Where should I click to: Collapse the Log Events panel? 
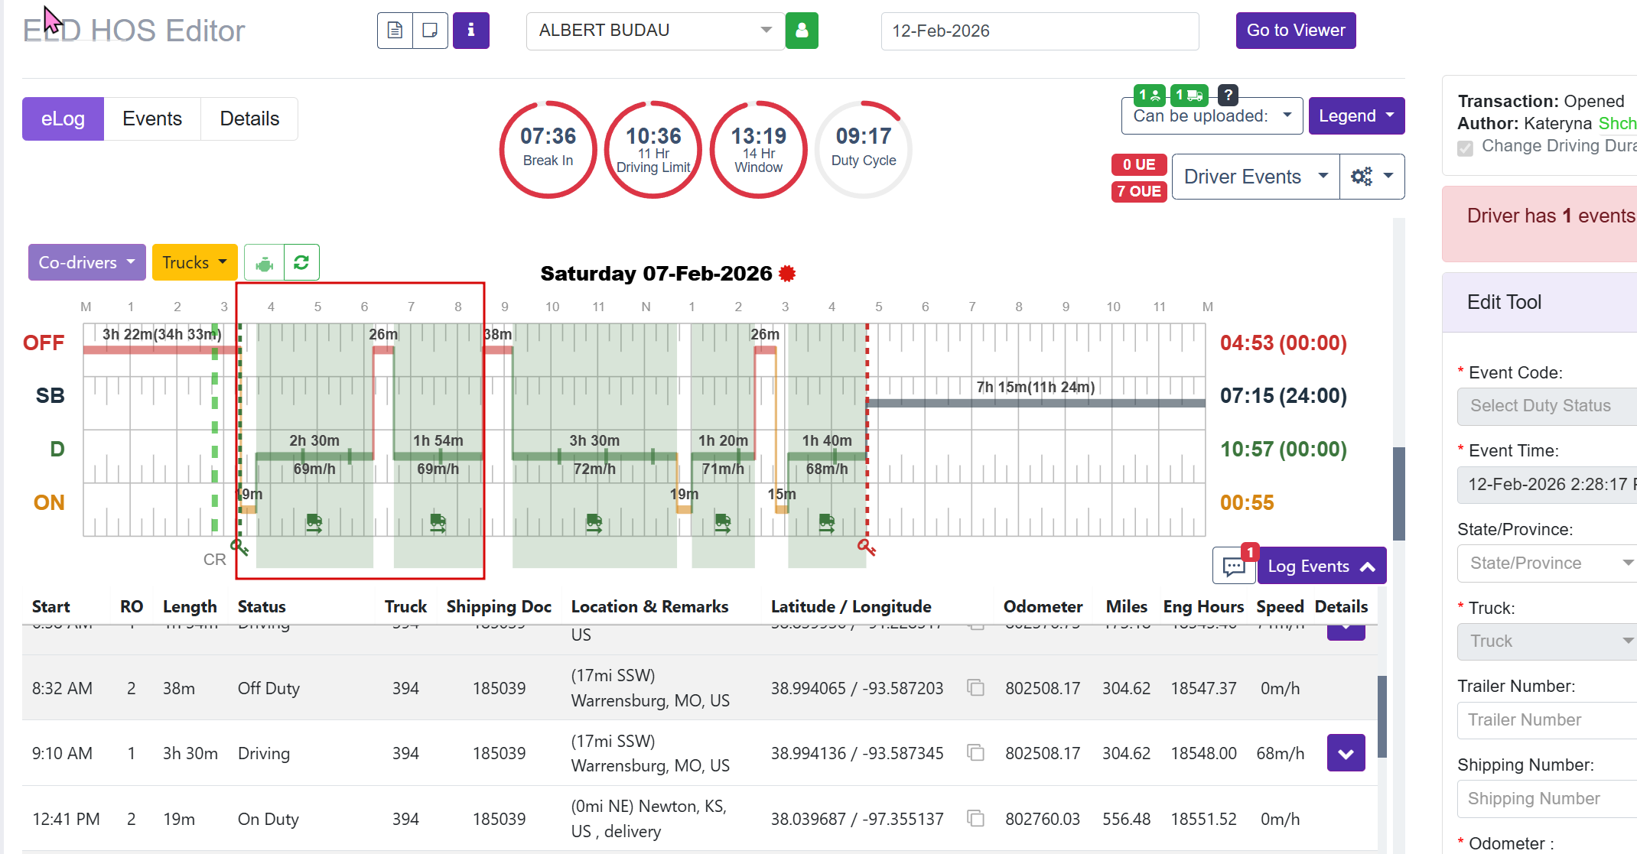tap(1321, 567)
